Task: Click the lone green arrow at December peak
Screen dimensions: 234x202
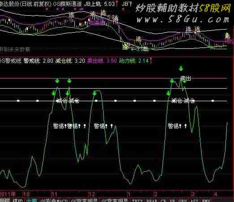Action: (95, 93)
